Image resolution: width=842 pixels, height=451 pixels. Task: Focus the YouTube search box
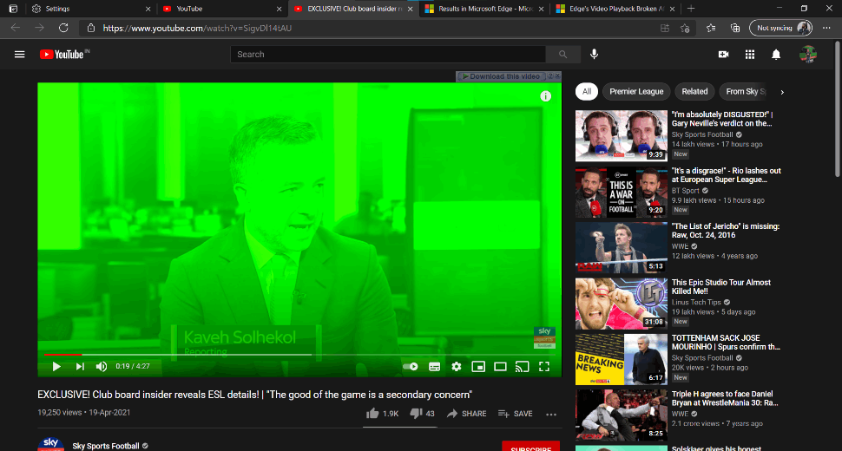388,54
